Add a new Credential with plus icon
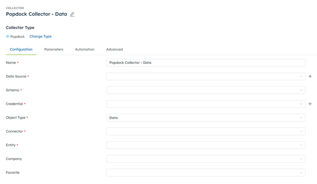 click(310, 104)
